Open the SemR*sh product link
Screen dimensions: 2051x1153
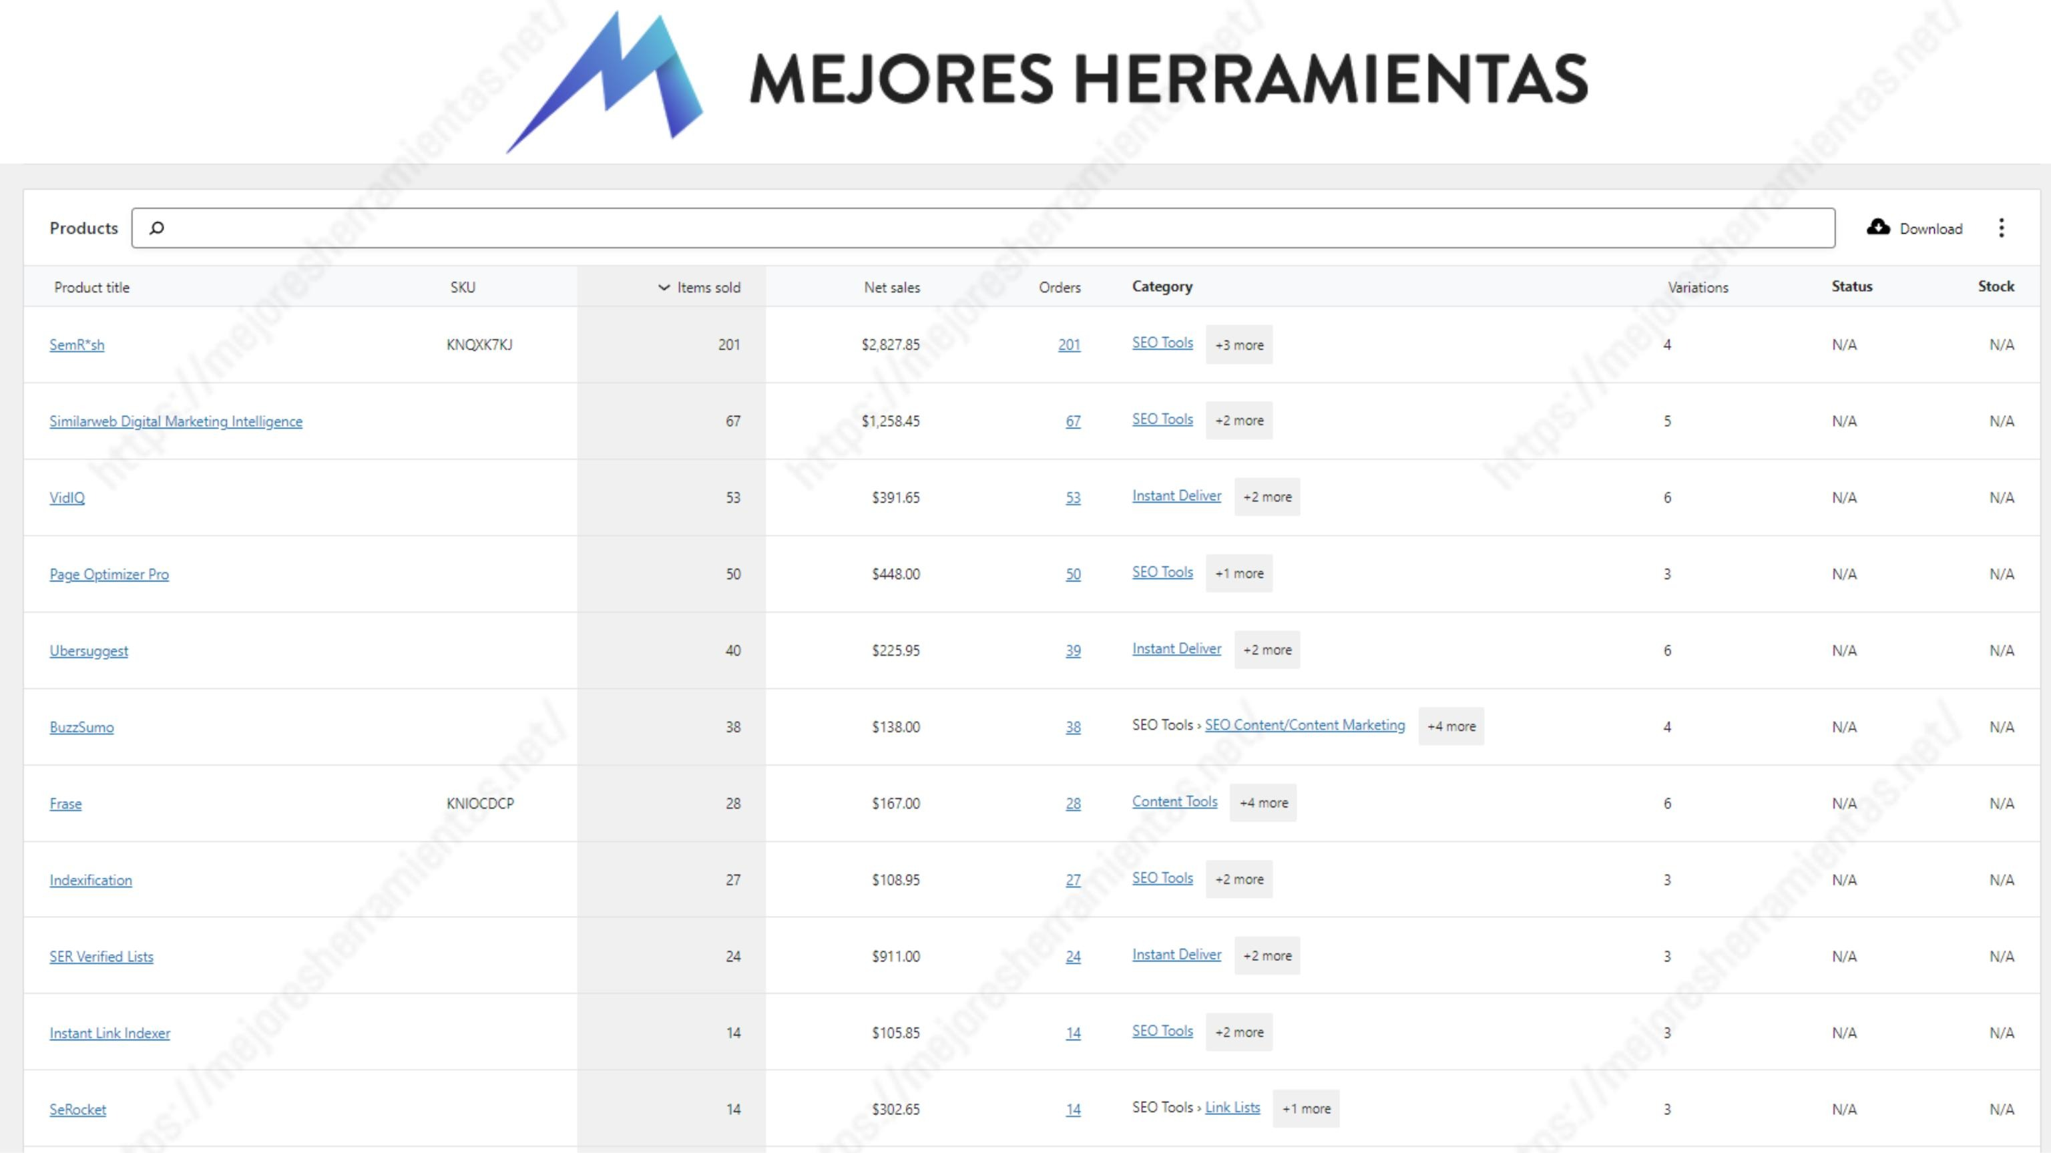tap(76, 344)
